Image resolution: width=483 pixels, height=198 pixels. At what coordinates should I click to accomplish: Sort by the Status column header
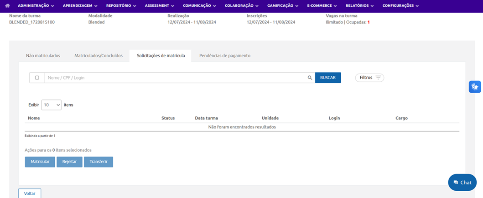tap(168, 118)
